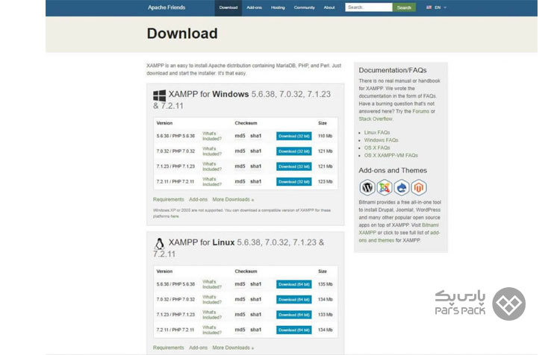Click the Linux penguin icon
The height and width of the screenshot is (355, 560).
pyautogui.click(x=159, y=243)
